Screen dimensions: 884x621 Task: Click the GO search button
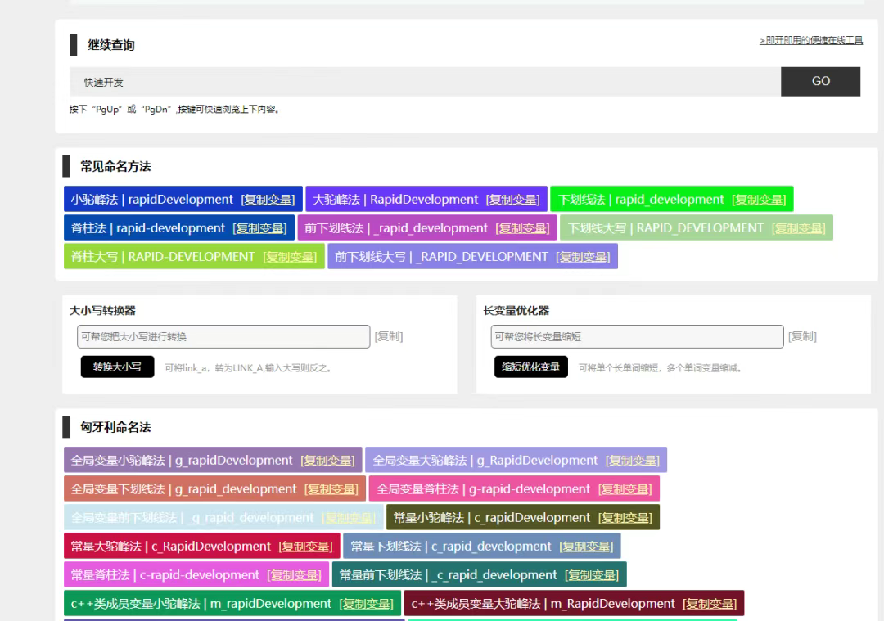[820, 82]
